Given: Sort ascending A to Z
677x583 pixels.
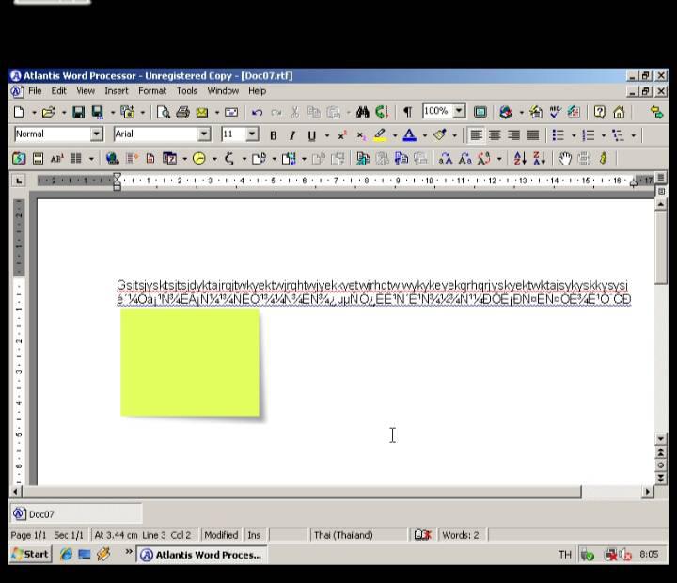Looking at the screenshot, I should 520,159.
